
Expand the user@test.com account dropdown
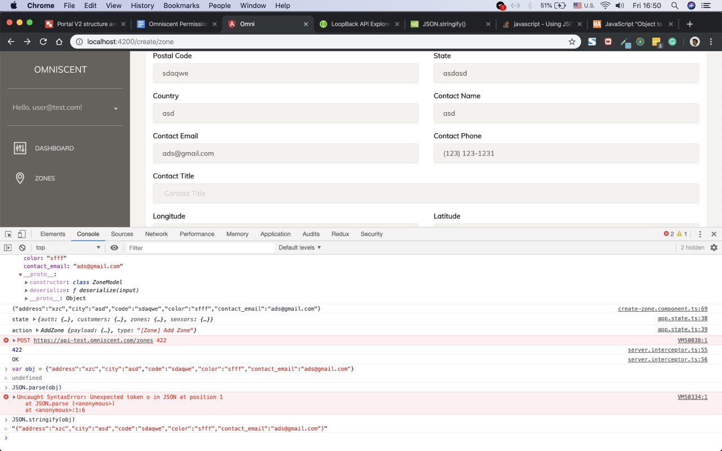pos(116,108)
